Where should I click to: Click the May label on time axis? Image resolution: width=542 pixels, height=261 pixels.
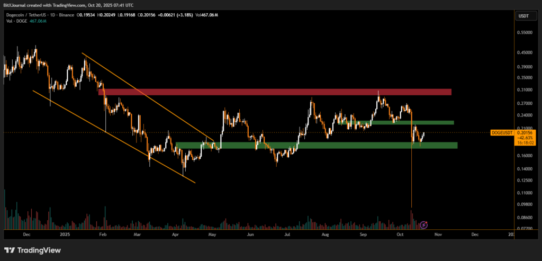click(213, 233)
